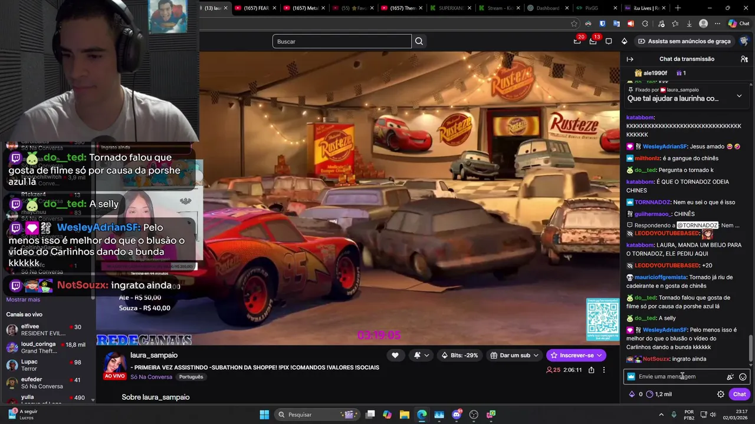This screenshot has width=755, height=424.
Task: Switch to the Stream - Kick tab
Action: point(500,8)
